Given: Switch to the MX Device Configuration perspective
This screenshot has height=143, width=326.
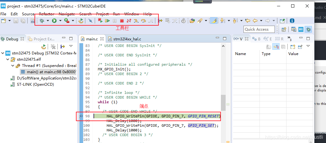Looking at the screenshot, I should coord(301,29).
